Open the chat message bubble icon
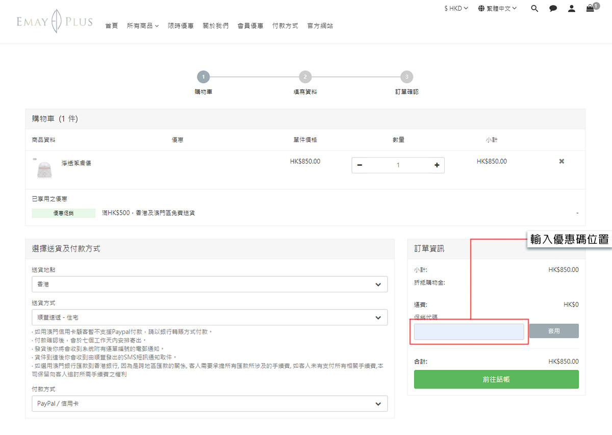This screenshot has height=435, width=612. [x=553, y=9]
